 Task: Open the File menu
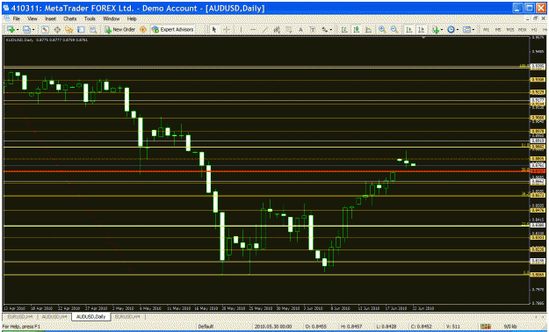coord(16,18)
